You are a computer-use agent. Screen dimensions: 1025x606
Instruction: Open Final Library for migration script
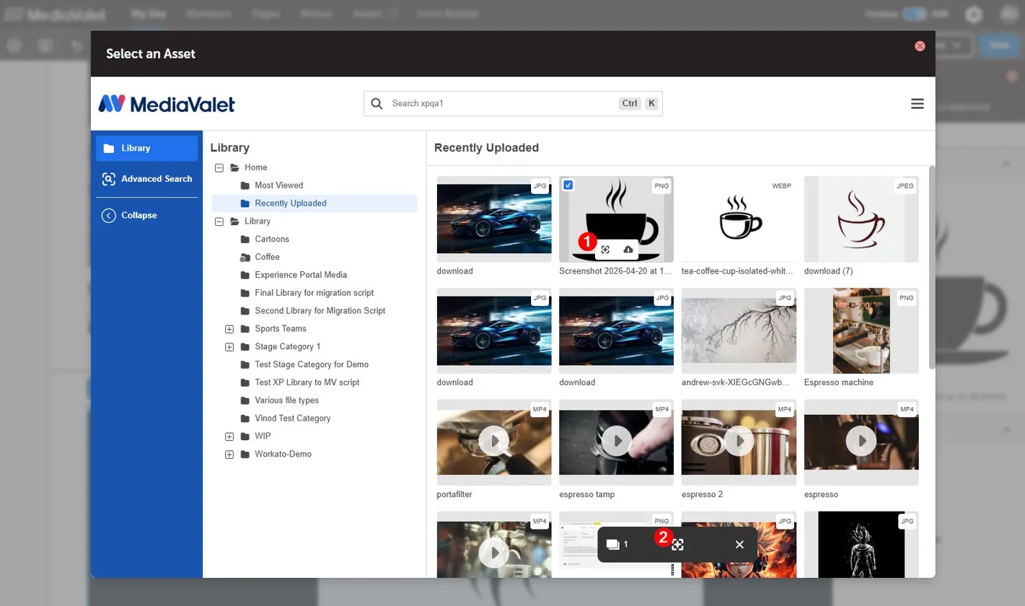tap(314, 293)
